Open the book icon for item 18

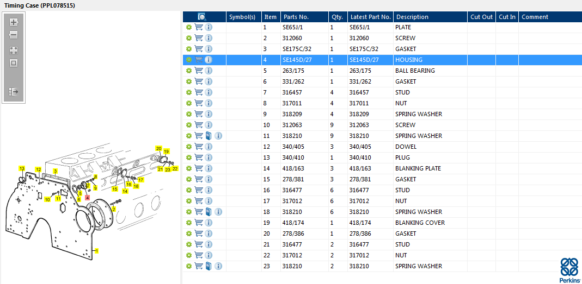208,212
